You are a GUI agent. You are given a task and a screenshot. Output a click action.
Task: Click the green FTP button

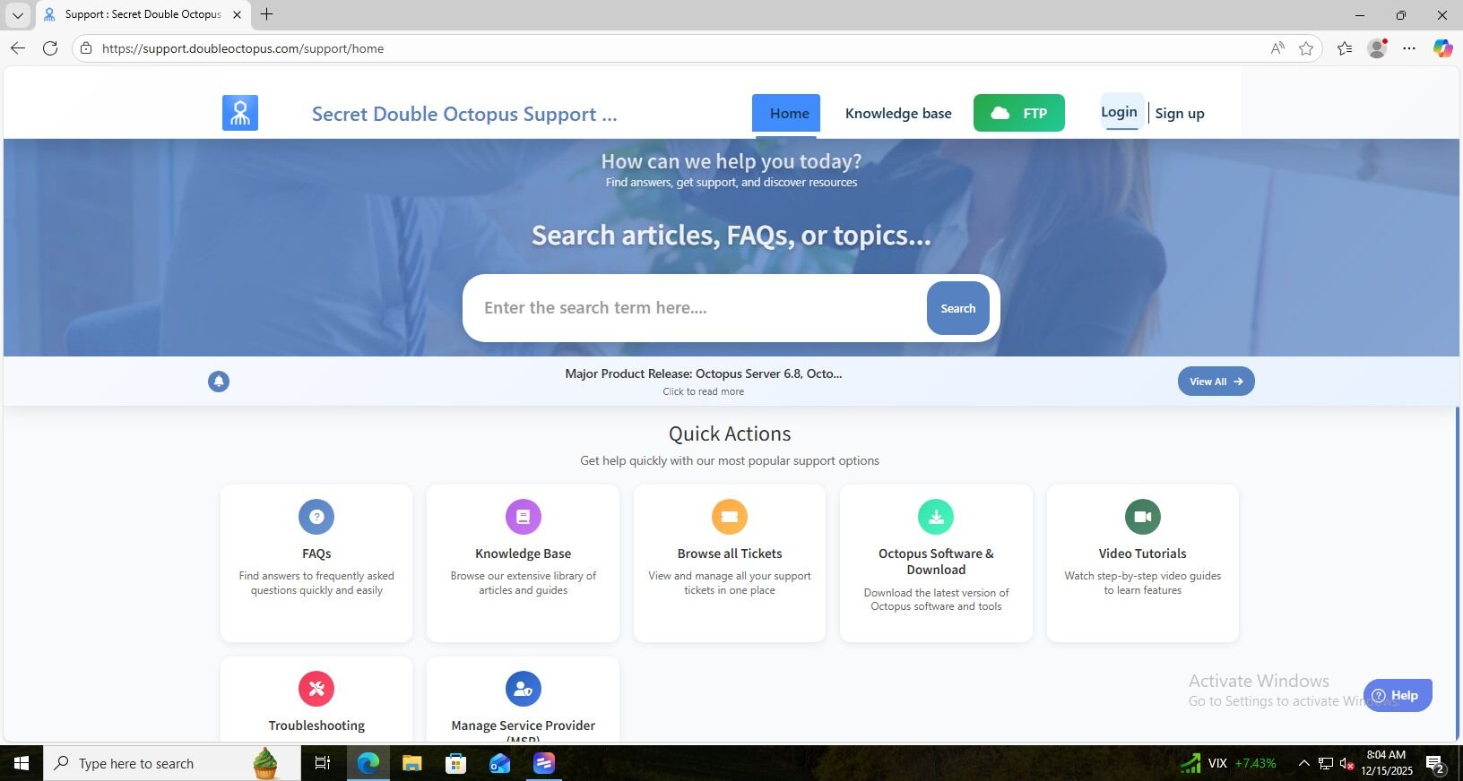pyautogui.click(x=1019, y=113)
